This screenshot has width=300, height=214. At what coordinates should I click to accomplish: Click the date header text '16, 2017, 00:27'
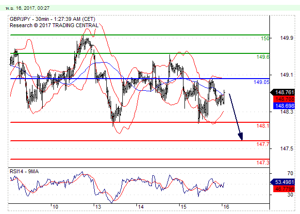coord(33,8)
